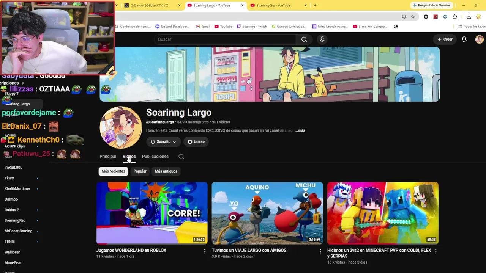Start voice search with the microphone icon

pos(322,39)
